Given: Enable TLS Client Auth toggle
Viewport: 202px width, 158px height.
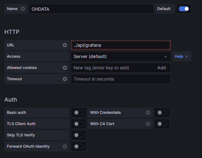Looking at the screenshot, I should tap(79, 124).
